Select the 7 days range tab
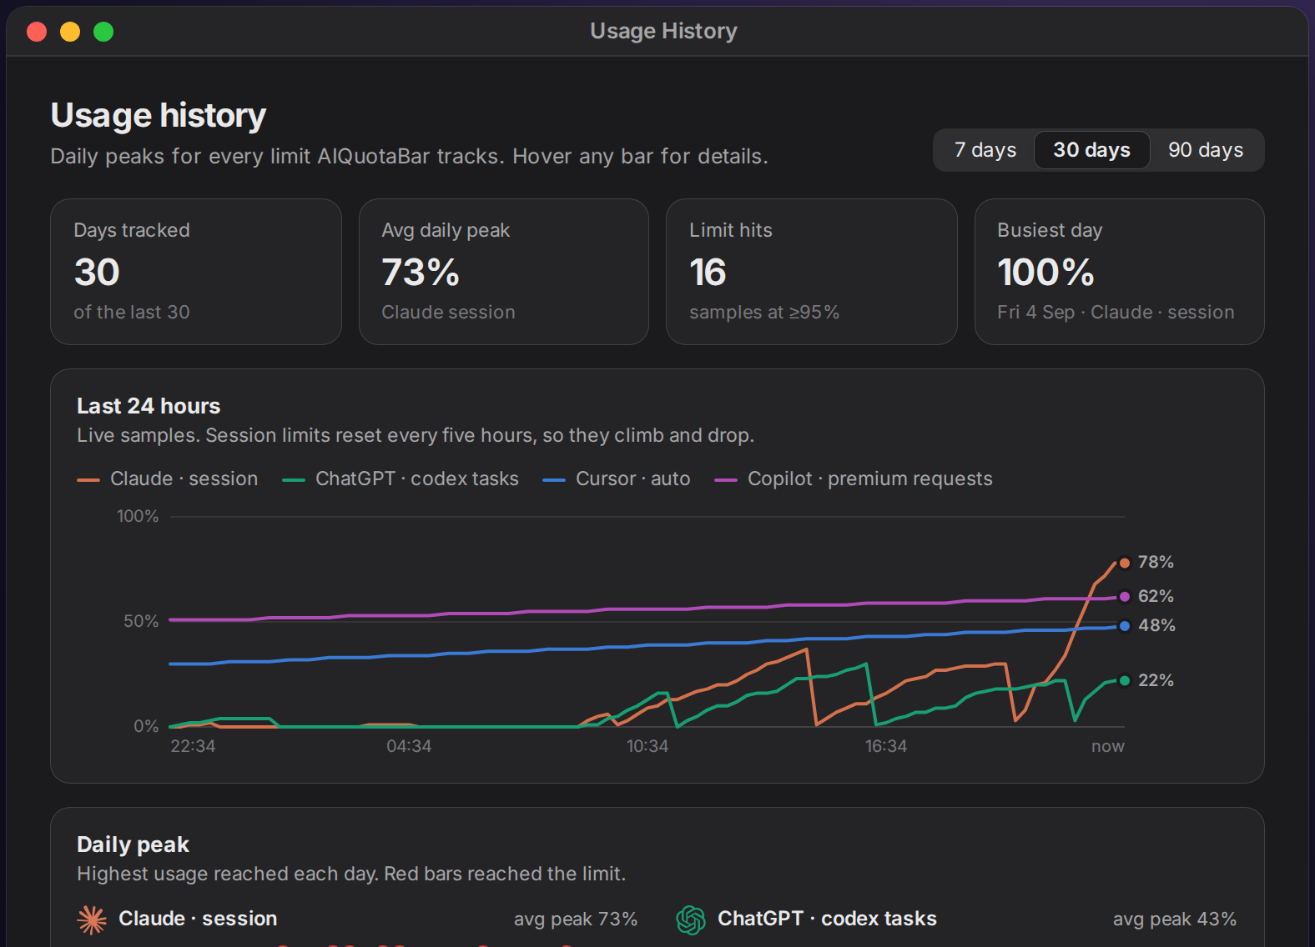This screenshot has height=947, width=1315. (985, 150)
